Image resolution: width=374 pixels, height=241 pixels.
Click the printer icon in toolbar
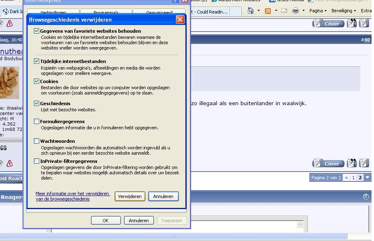pos(296,11)
